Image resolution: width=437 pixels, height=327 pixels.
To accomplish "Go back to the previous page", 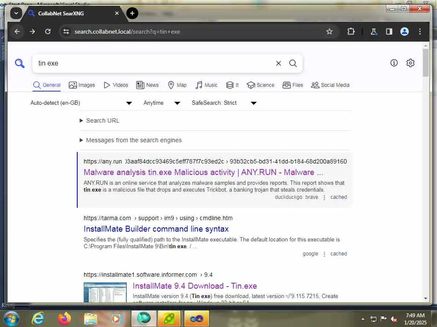I will (x=17, y=32).
